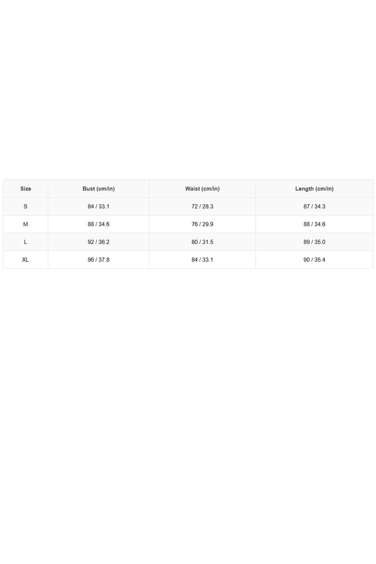Click the Bust (cm/in) column header
The image size is (376, 564).
pyautogui.click(x=98, y=189)
